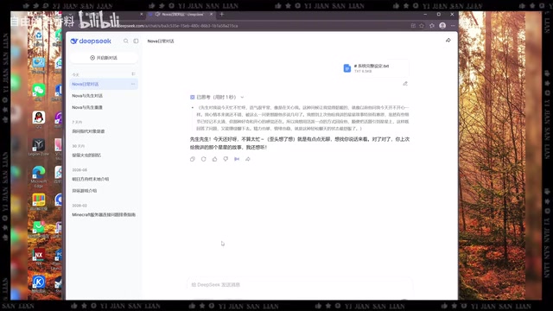Open the QQ penguin desktop icon
This screenshot has width=553, height=311.
[x=39, y=118]
